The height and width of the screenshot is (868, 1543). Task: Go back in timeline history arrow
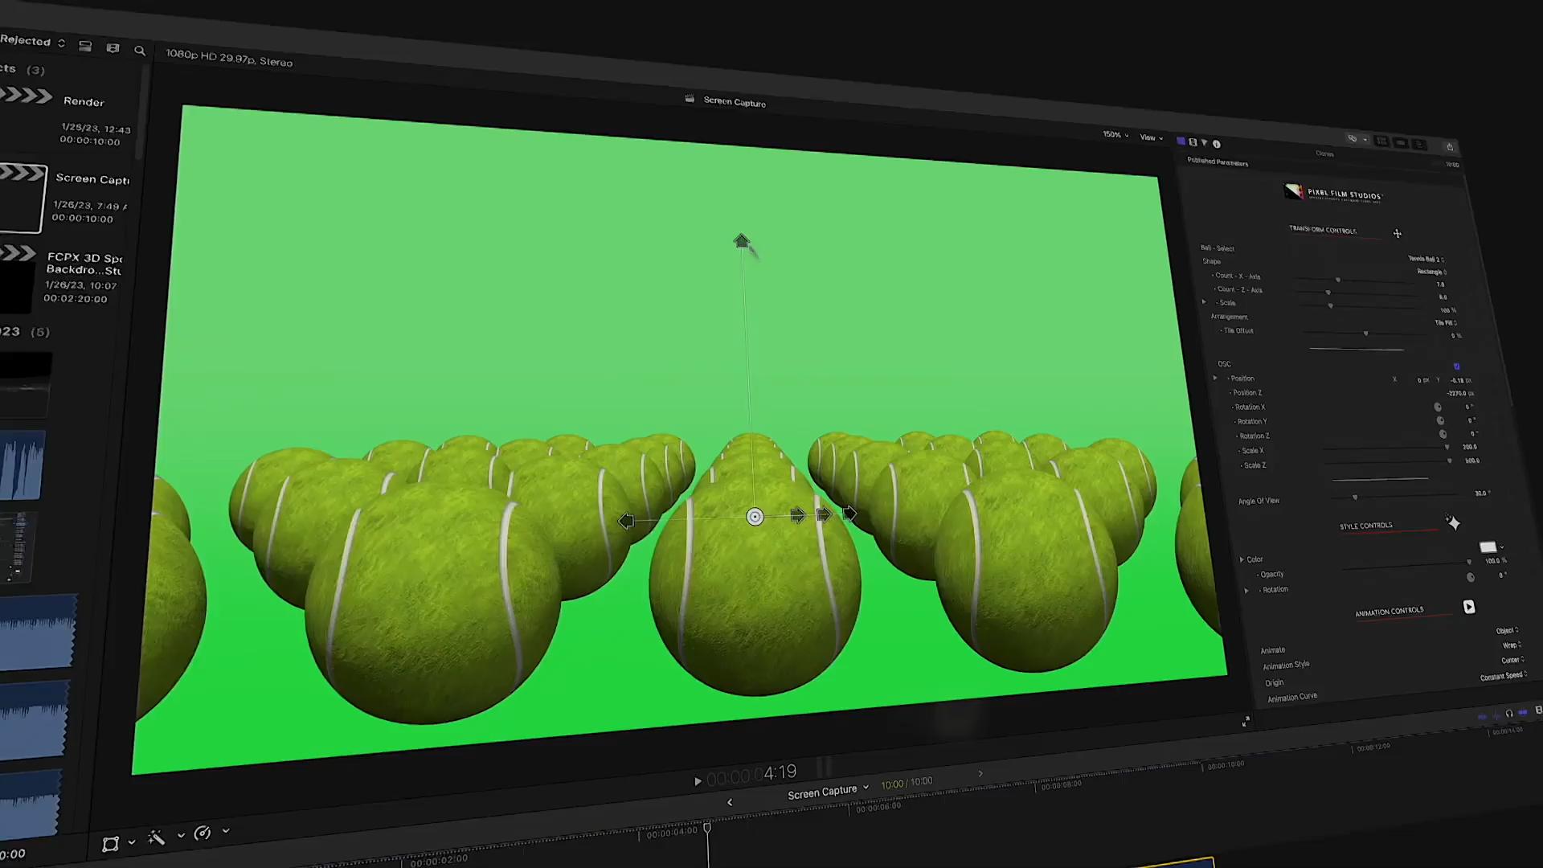click(730, 802)
